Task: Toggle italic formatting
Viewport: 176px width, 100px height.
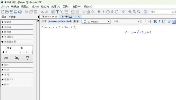Action: pyautogui.click(x=159, y=22)
